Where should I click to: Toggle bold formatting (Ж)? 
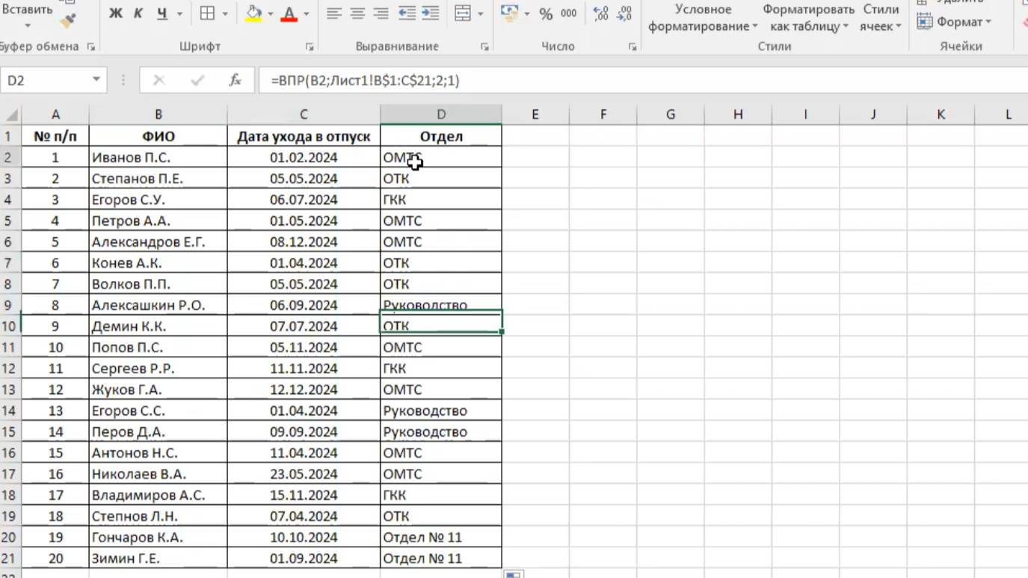pyautogui.click(x=115, y=13)
